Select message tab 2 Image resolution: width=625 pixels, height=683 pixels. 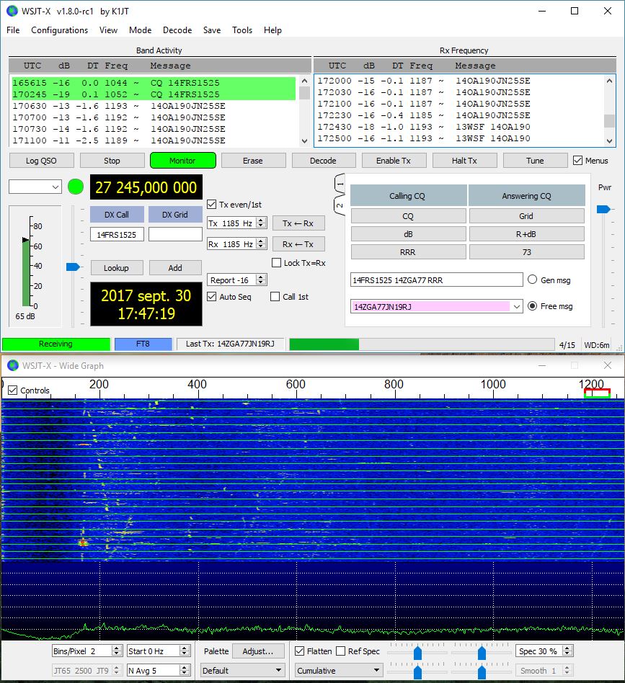pyautogui.click(x=340, y=205)
